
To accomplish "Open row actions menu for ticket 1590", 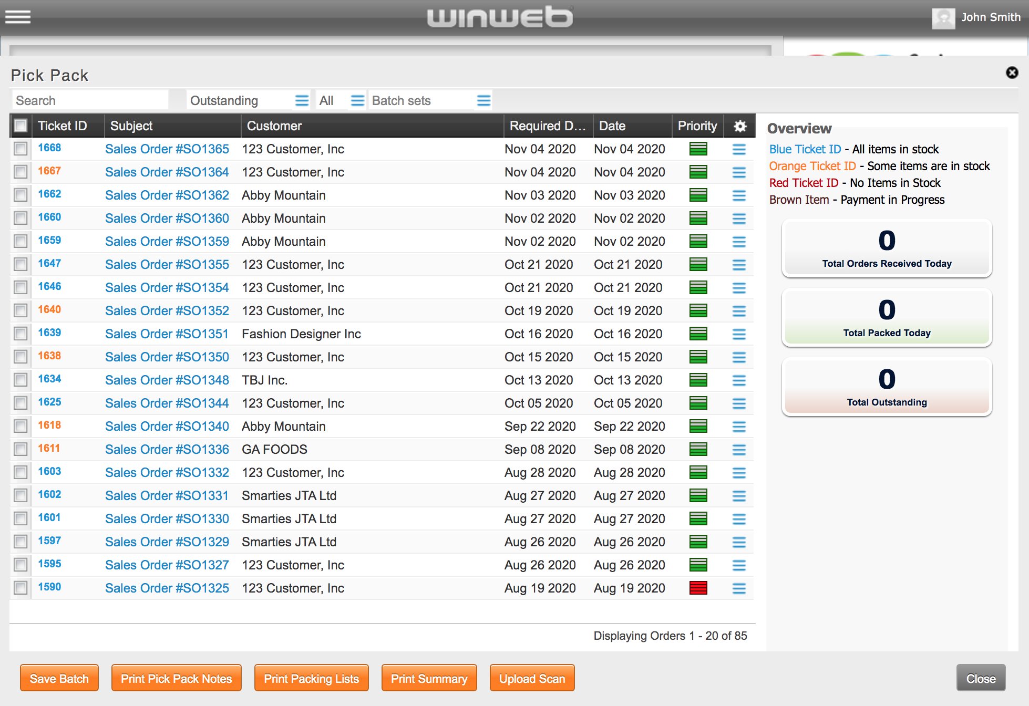I will (739, 588).
